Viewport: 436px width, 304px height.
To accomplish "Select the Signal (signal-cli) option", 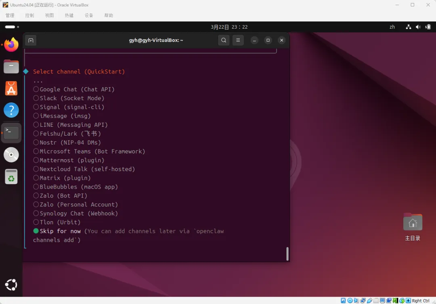I will pyautogui.click(x=69, y=107).
